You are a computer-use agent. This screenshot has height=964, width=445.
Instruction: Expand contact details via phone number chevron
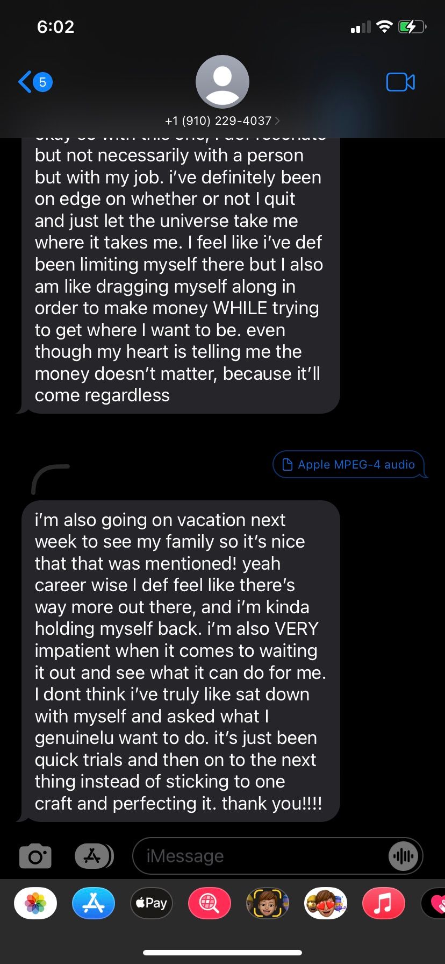[x=277, y=120]
